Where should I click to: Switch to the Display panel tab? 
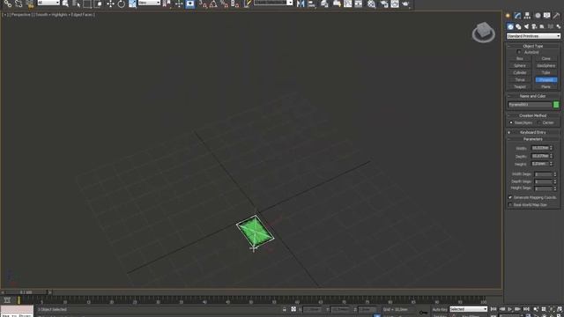coord(547,16)
